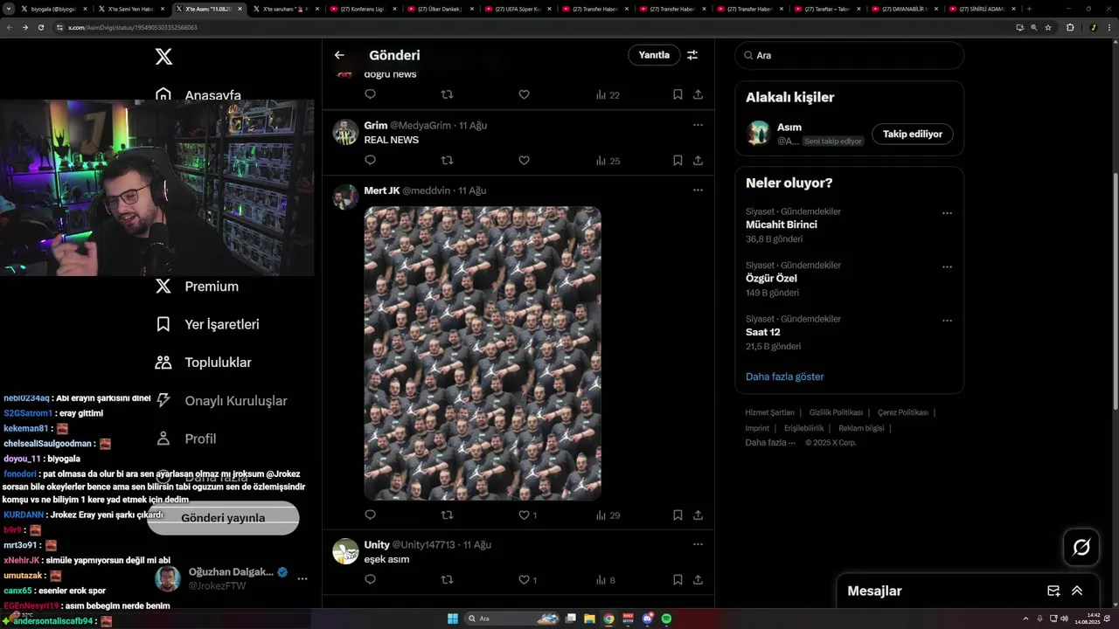Screen dimensions: 1119x629
Task: Bookmark Mert JK's image post
Action: [678, 515]
